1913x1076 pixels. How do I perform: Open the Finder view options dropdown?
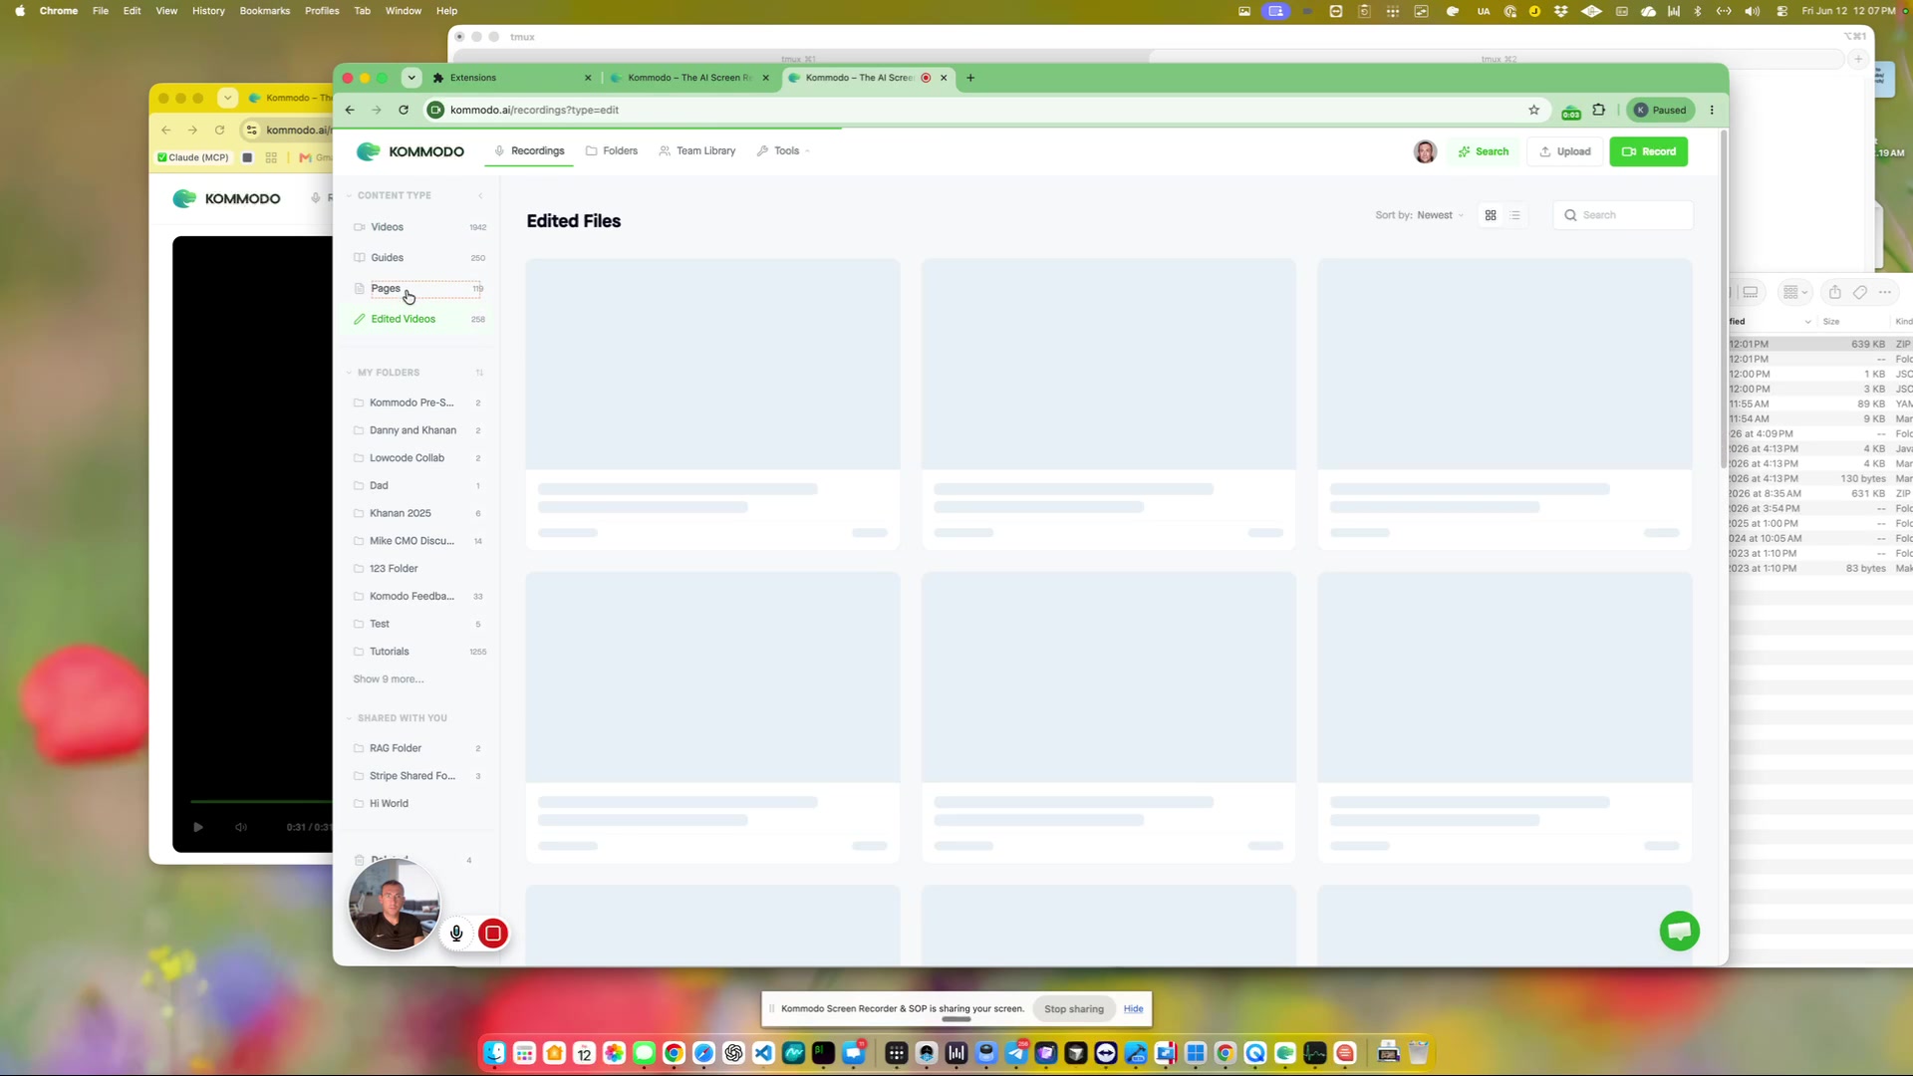1795,292
